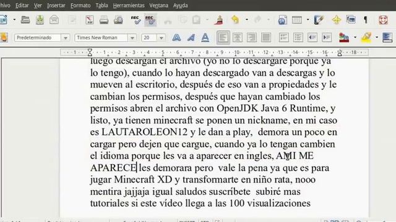Export directly as PDF icon
Screen dimensions: 396x222
tap(89, 20)
